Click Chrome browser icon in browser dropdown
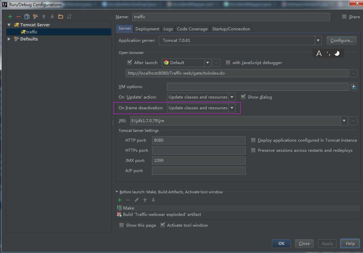363x253 pixels. point(166,62)
